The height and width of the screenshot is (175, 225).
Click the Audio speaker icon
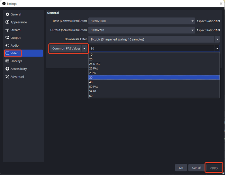(x=7, y=46)
